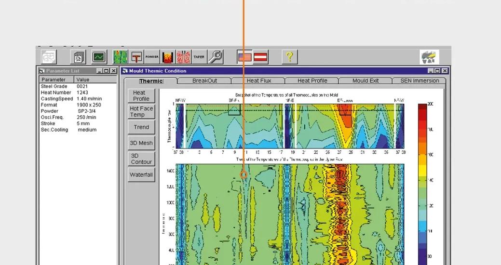Switch language with the US flag
Image resolution: width=501 pixels, height=265 pixels.
245,57
